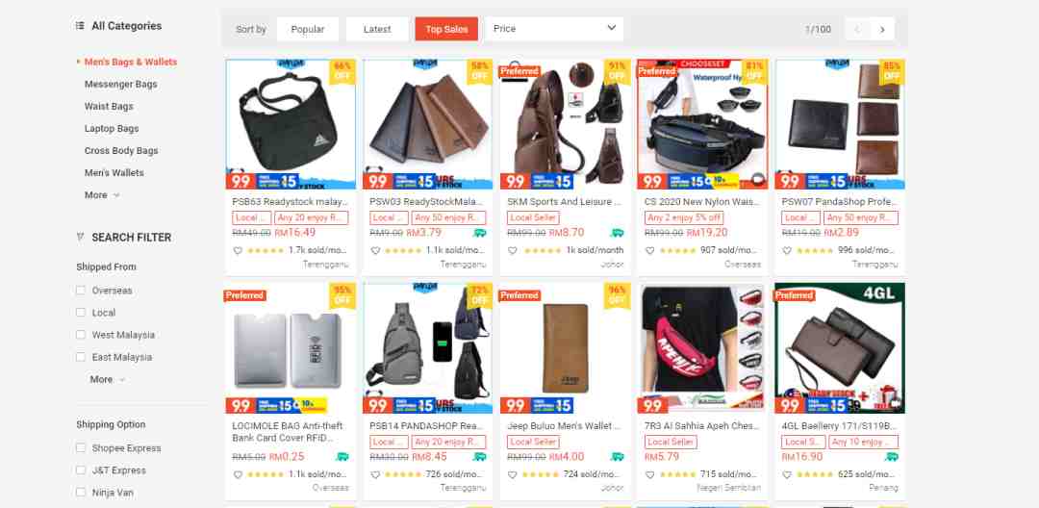Open the Price sort dropdown
Screen dimensions: 1039x508
pos(554,29)
